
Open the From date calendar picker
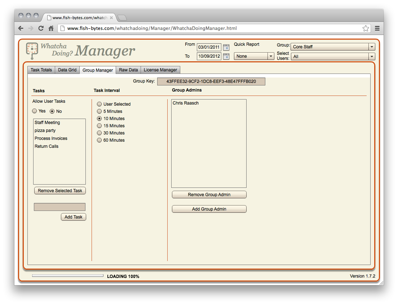226,47
